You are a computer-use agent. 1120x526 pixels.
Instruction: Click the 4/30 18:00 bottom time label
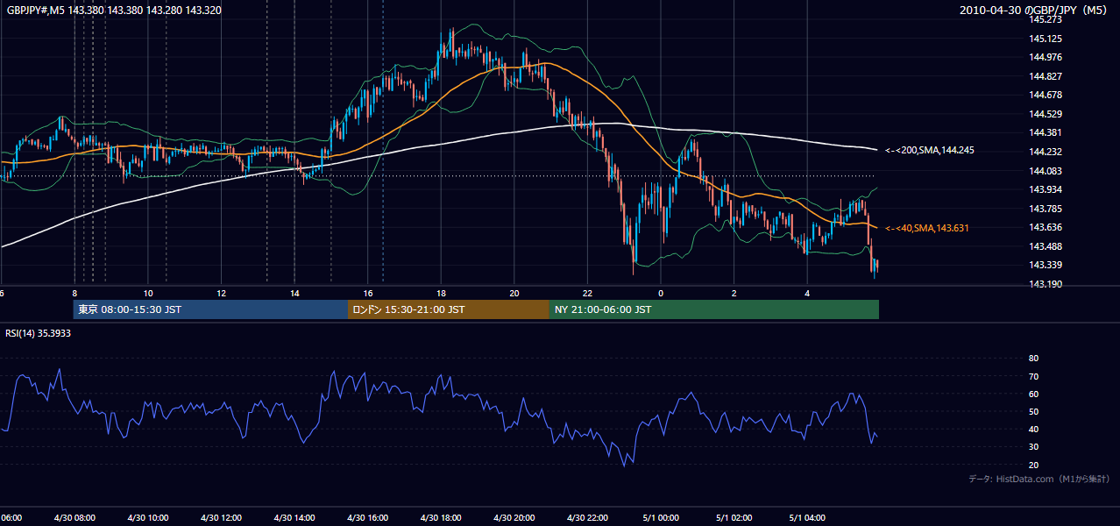click(x=441, y=518)
